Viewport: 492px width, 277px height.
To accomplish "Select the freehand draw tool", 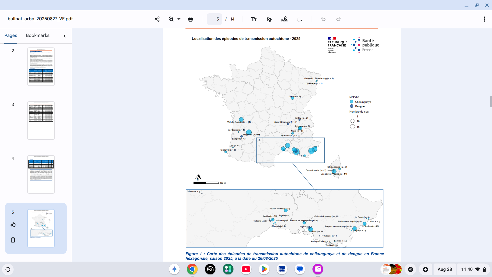I will (x=269, y=19).
